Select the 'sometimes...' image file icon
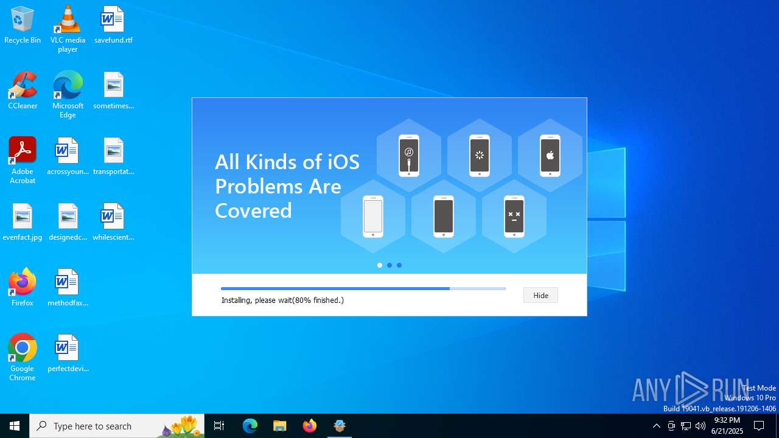Viewport: 779px width, 438px height. (x=113, y=91)
